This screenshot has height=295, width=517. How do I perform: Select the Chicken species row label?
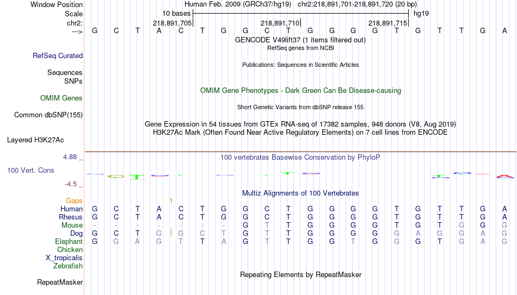pos(70,249)
